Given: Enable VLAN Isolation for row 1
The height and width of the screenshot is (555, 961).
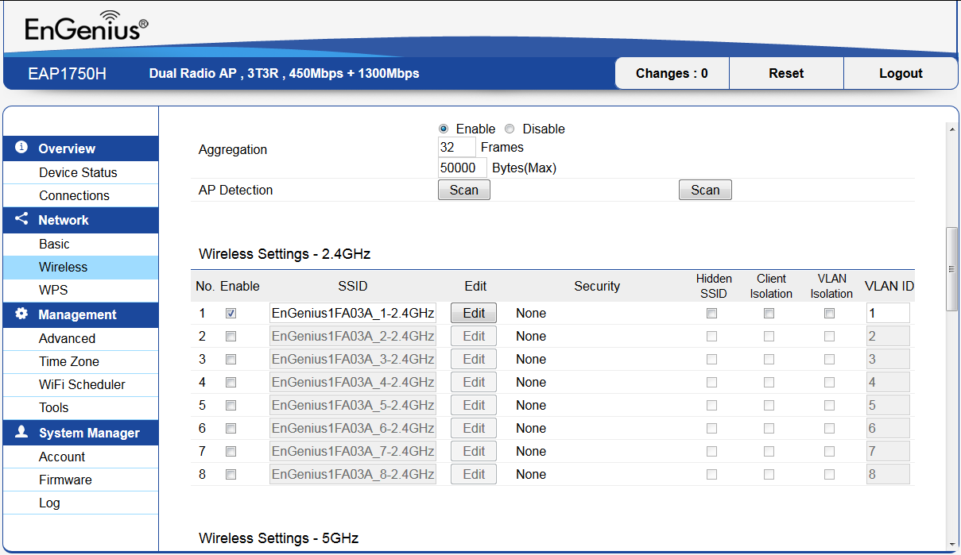Looking at the screenshot, I should [x=829, y=314].
